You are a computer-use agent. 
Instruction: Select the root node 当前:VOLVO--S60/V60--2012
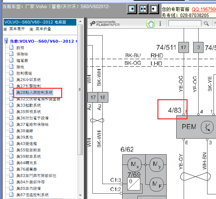tap(43, 41)
